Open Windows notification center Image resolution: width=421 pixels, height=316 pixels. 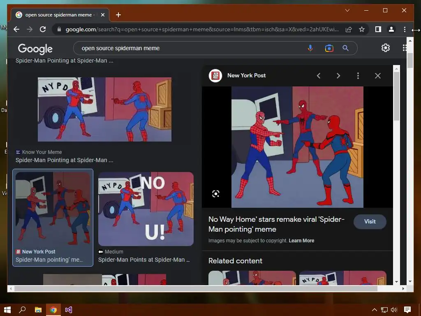(407, 310)
